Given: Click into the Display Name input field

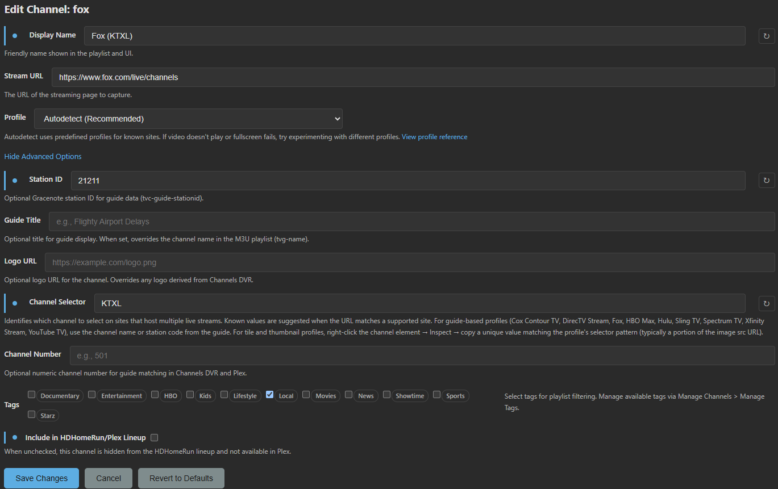Looking at the screenshot, I should [415, 36].
